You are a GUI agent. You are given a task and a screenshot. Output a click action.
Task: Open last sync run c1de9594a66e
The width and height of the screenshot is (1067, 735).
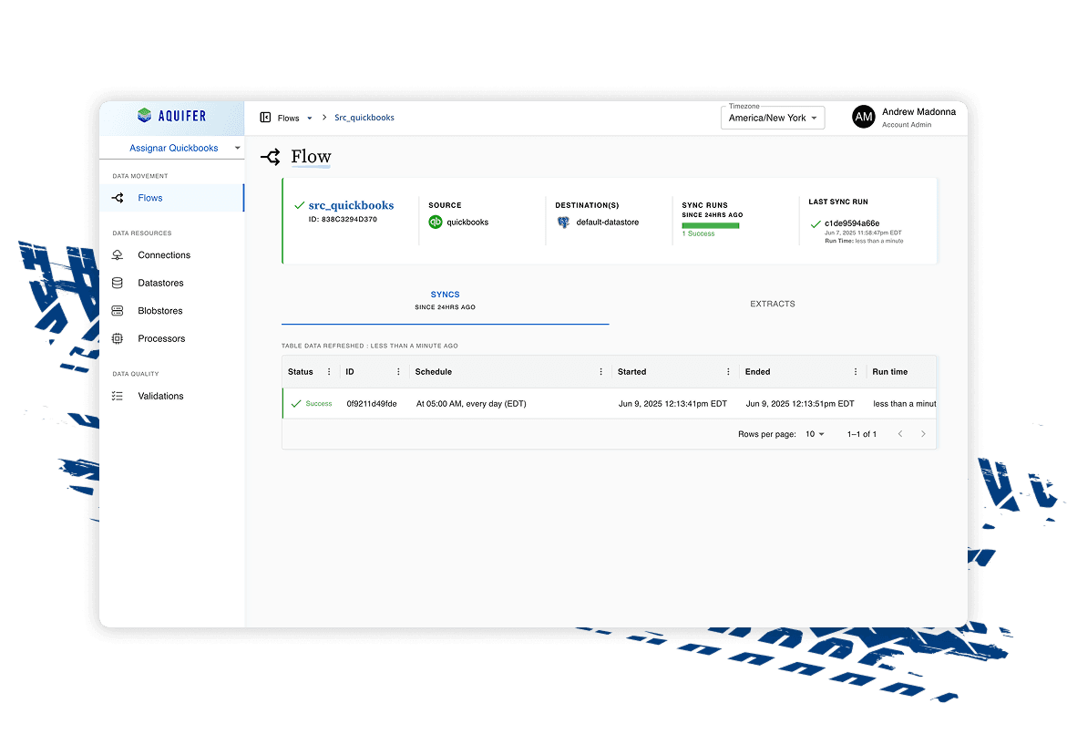tap(852, 223)
